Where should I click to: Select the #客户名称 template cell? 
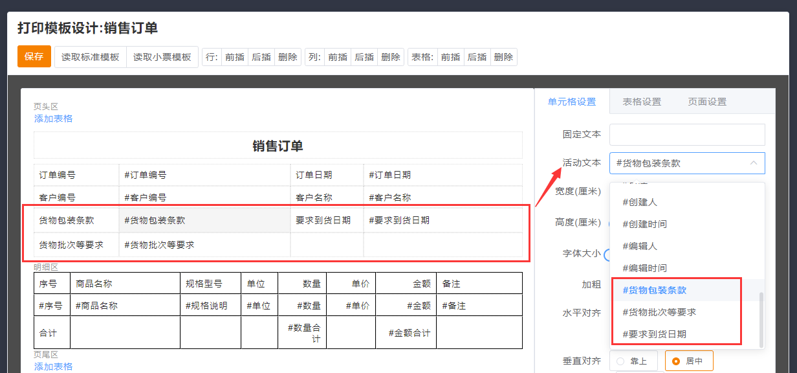click(389, 198)
